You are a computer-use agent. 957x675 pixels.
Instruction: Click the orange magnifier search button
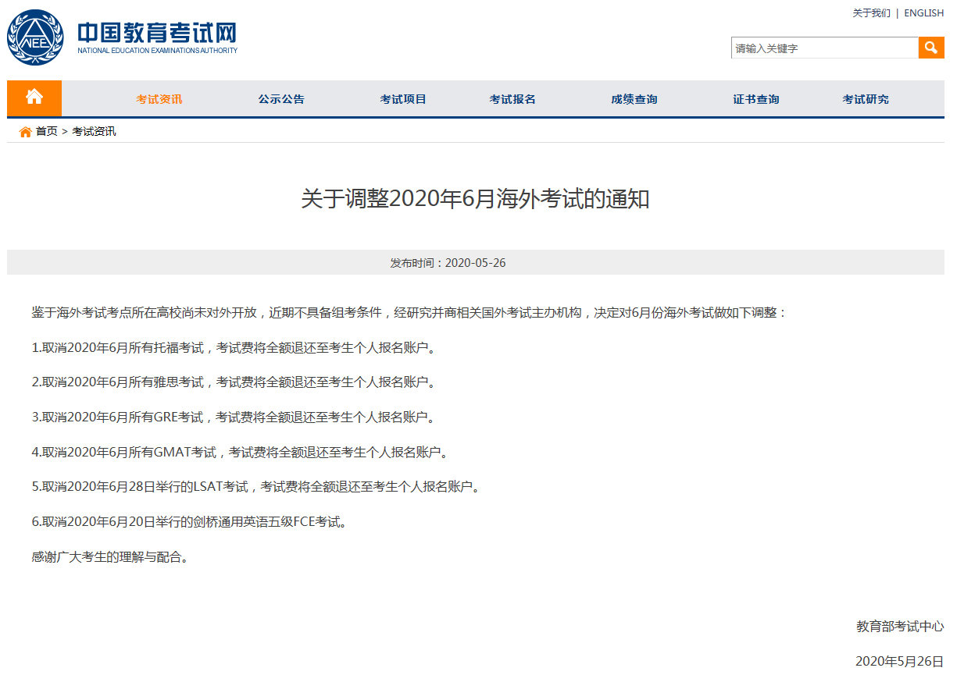click(x=930, y=48)
